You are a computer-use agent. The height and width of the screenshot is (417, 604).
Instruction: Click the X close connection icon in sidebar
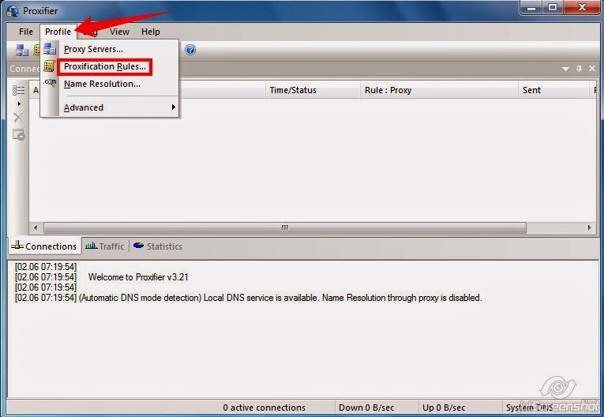click(x=18, y=117)
